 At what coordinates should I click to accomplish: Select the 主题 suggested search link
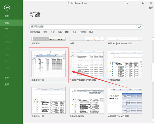tap(45, 32)
